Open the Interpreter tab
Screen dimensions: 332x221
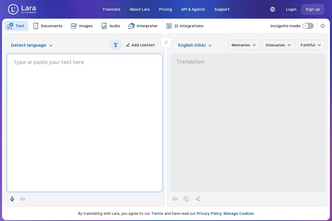[x=143, y=26]
